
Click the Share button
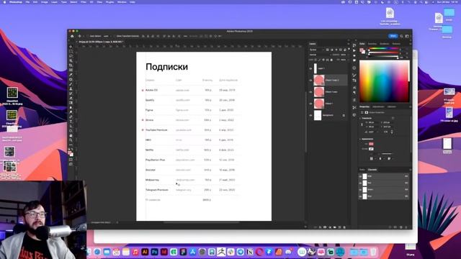pos(393,36)
